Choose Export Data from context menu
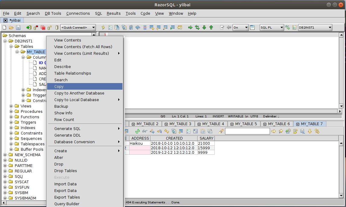This screenshot has height=207, width=346. [x=65, y=190]
